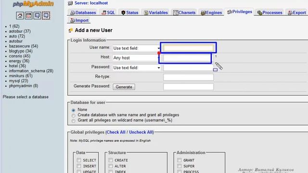Go to the Export tab
This screenshot has width=308, height=173.
pos(297,12)
